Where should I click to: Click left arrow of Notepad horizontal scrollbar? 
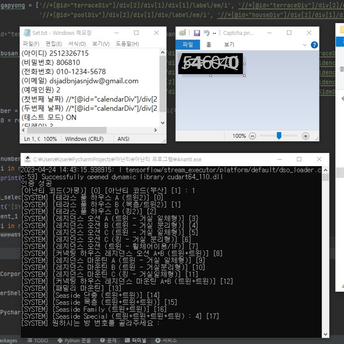(x=24, y=130)
